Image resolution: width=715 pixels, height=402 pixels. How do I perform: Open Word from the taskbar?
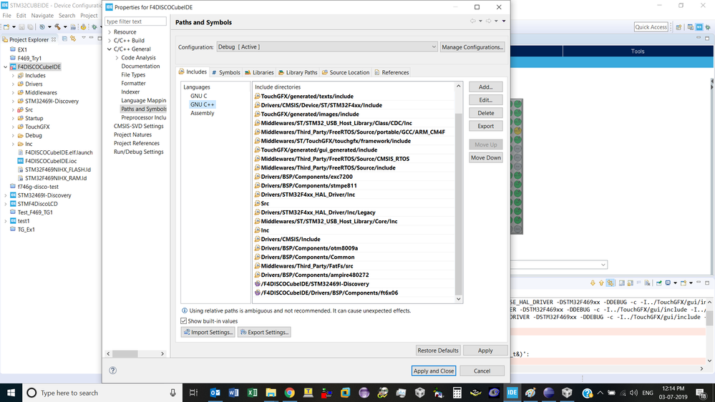233,393
